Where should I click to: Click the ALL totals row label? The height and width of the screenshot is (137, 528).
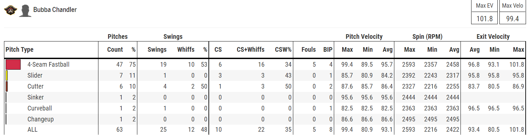[x=33, y=129]
